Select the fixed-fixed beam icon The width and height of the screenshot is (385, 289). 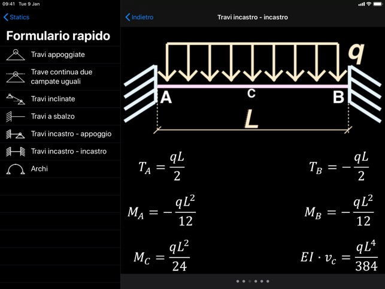coord(16,152)
